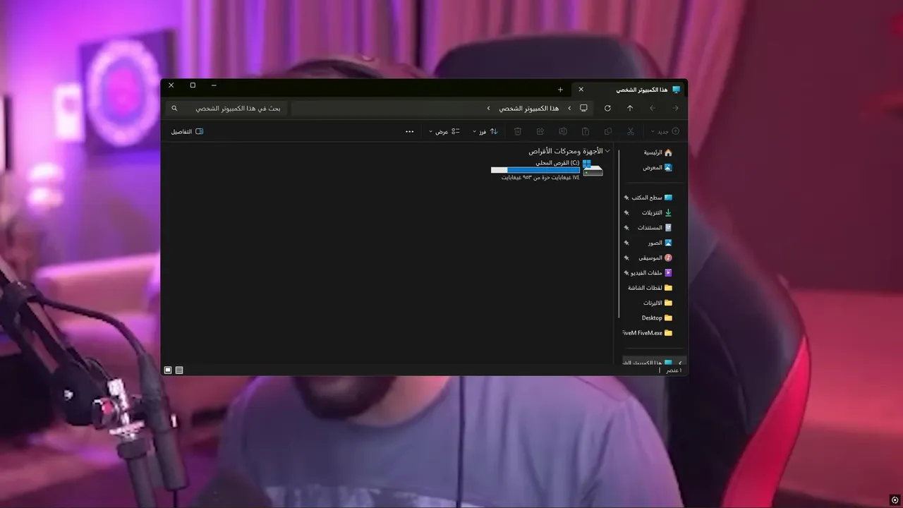The width and height of the screenshot is (903, 508).
Task: Unpin المستندات using its pin icon
Action: coord(626,227)
